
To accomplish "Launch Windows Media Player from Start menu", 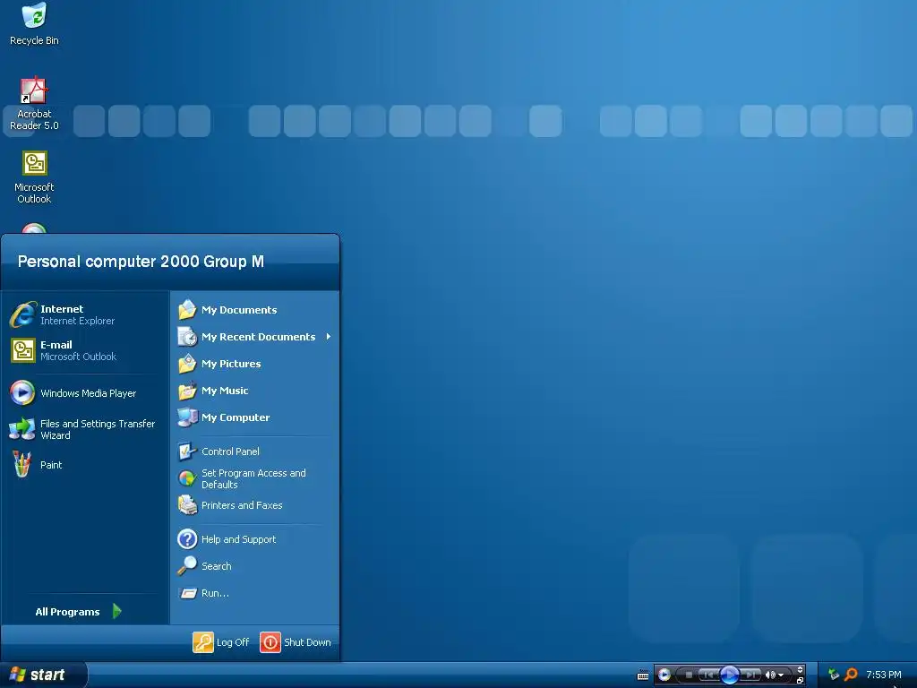I will point(85,393).
